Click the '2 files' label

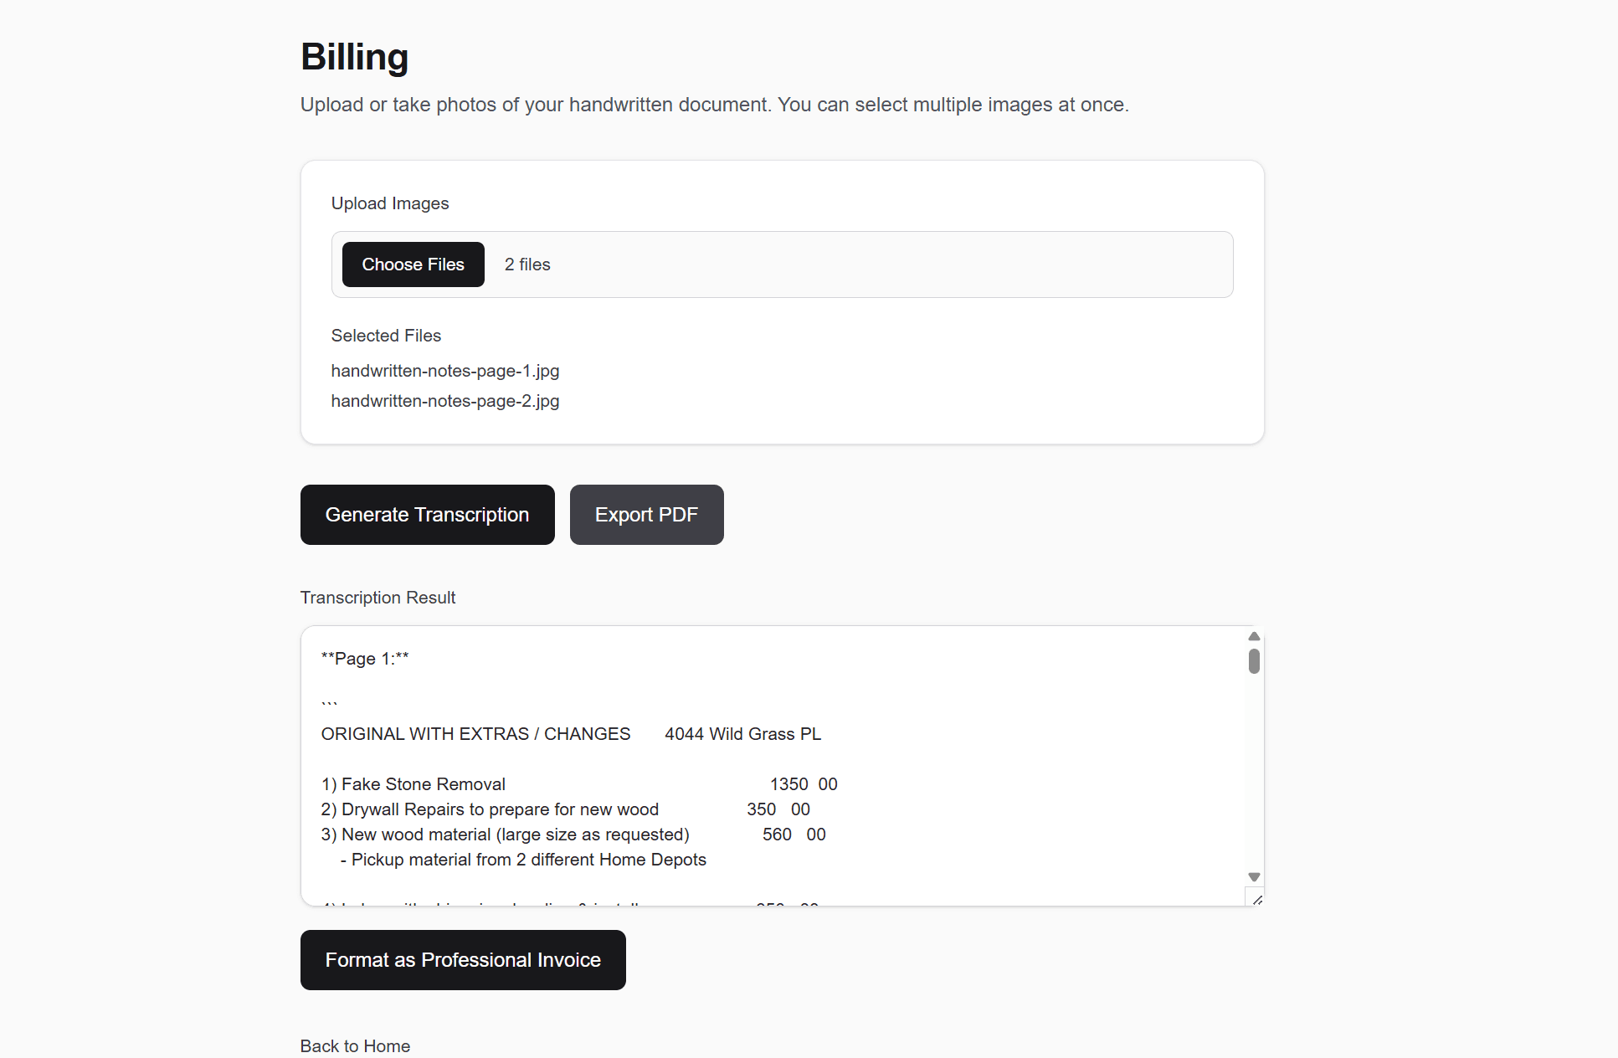[x=527, y=264]
